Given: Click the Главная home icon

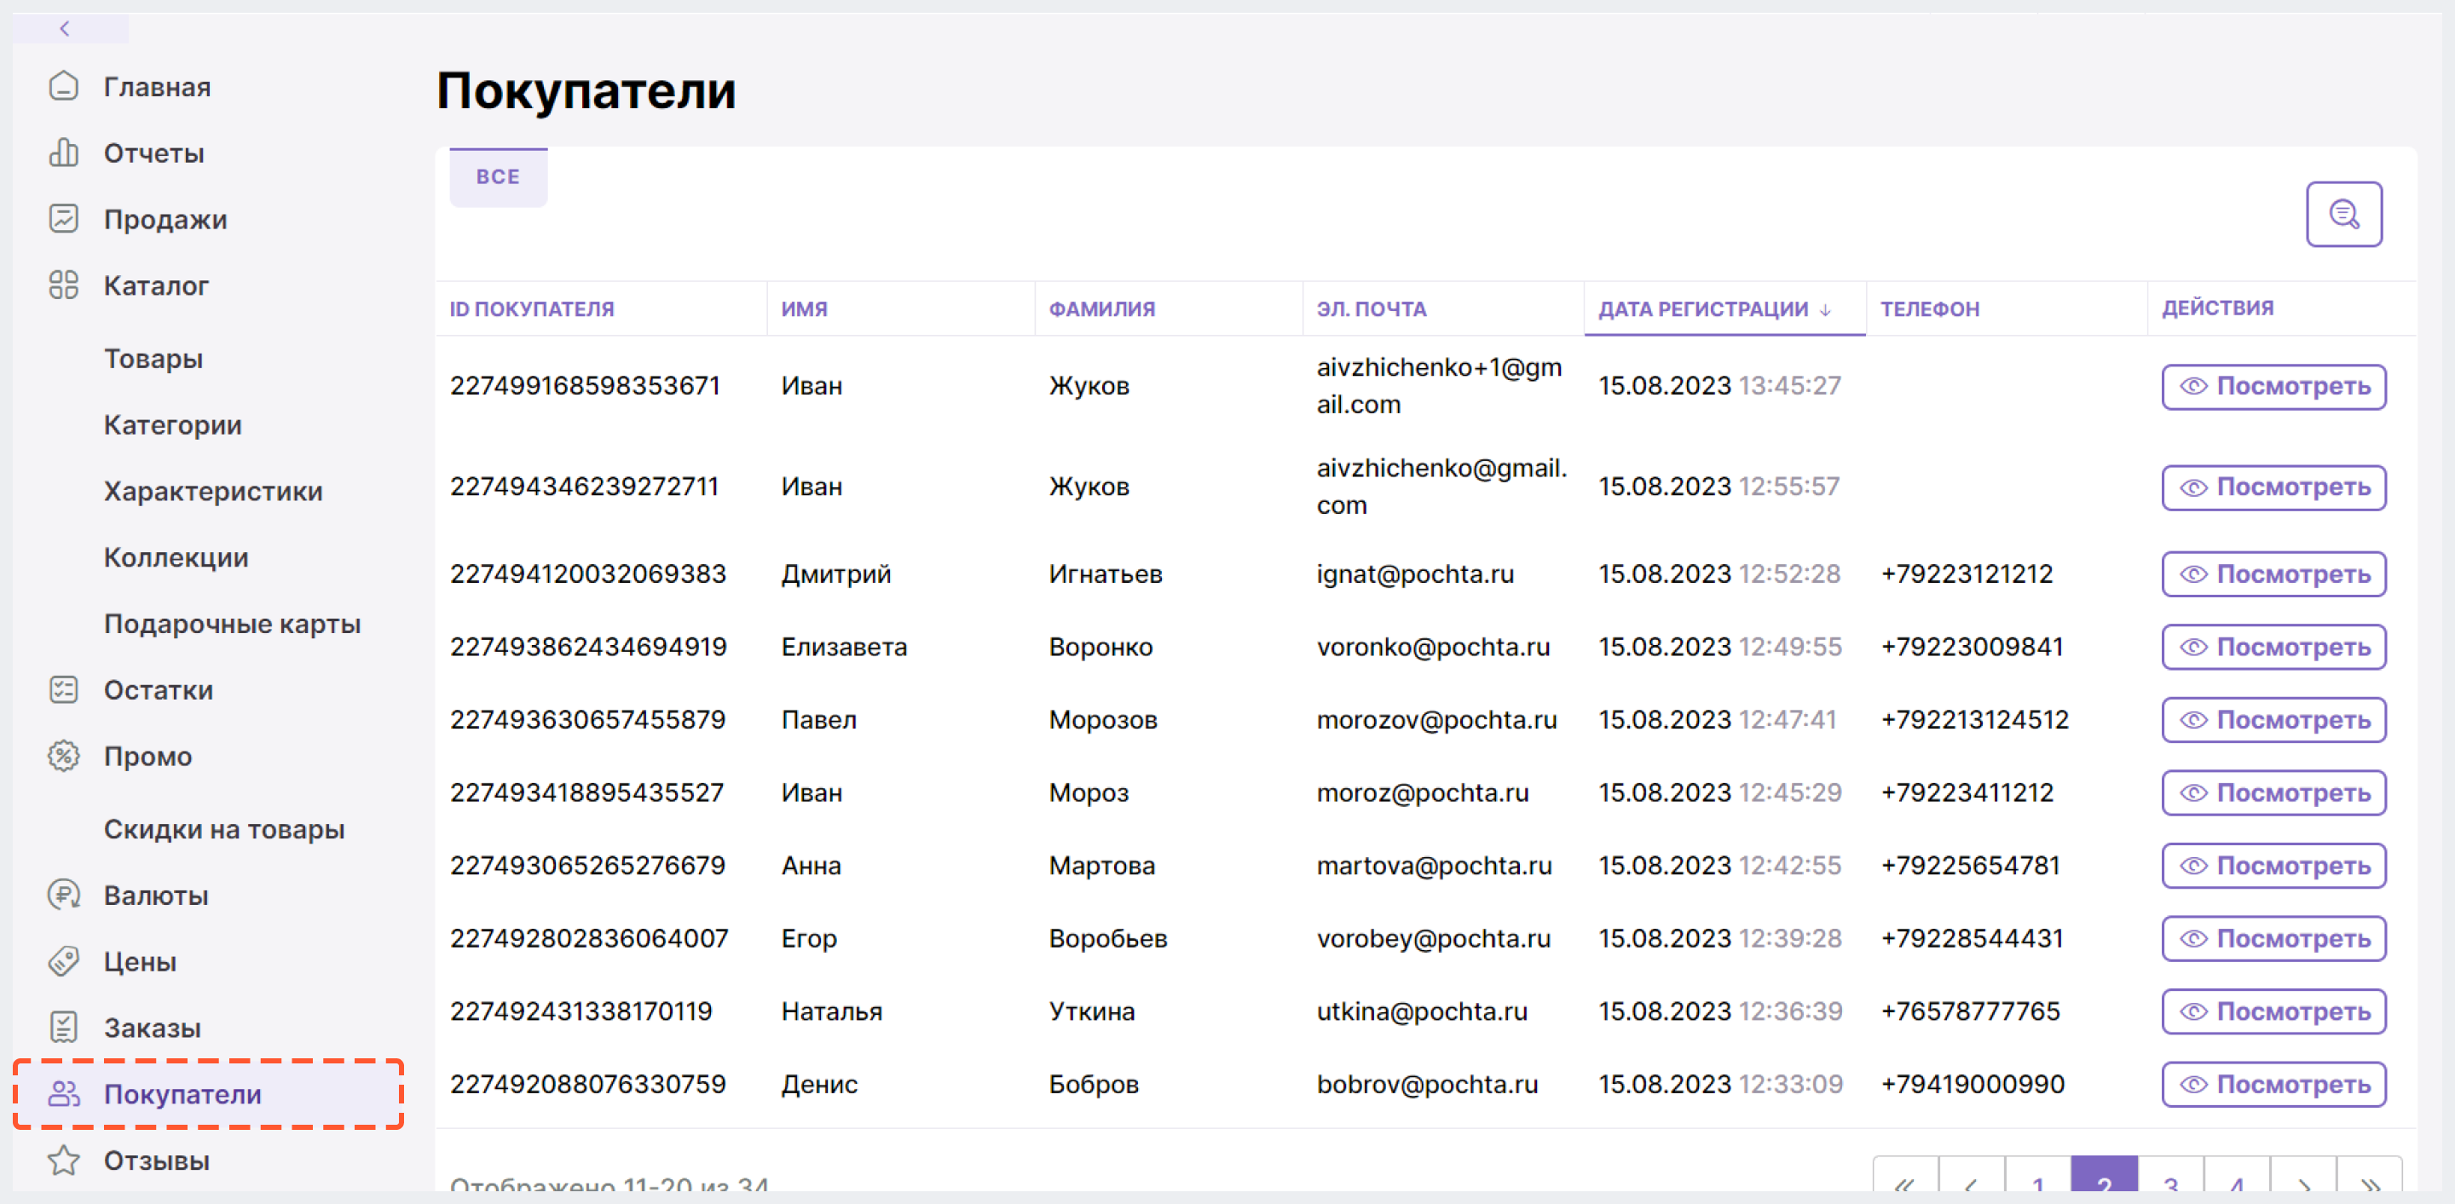Looking at the screenshot, I should tap(64, 87).
